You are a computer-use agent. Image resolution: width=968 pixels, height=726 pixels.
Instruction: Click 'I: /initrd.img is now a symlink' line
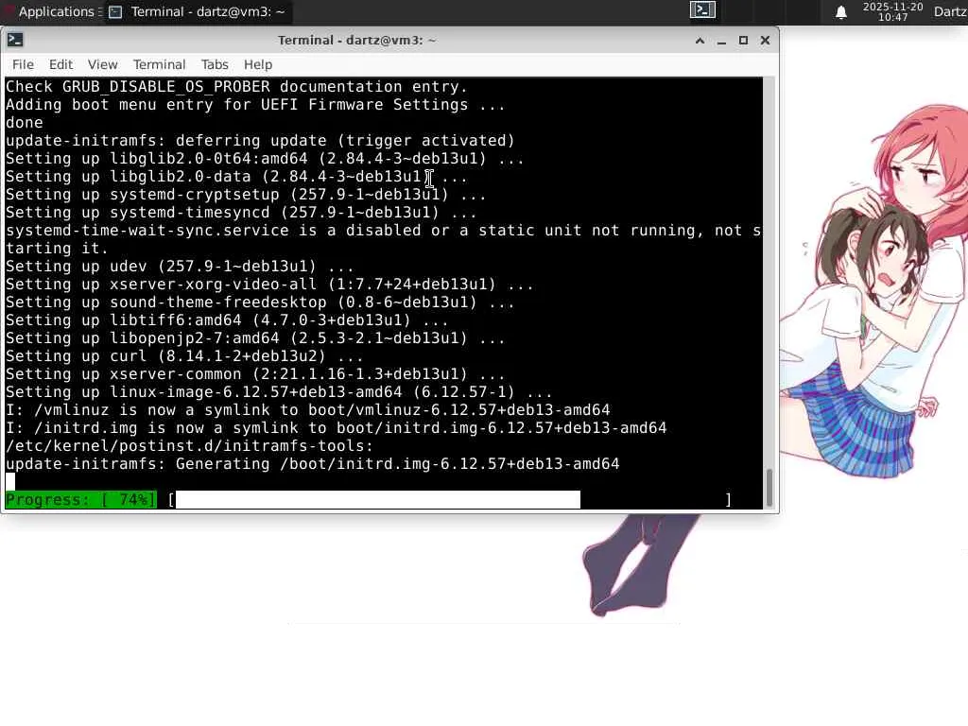pyautogui.click(x=336, y=428)
